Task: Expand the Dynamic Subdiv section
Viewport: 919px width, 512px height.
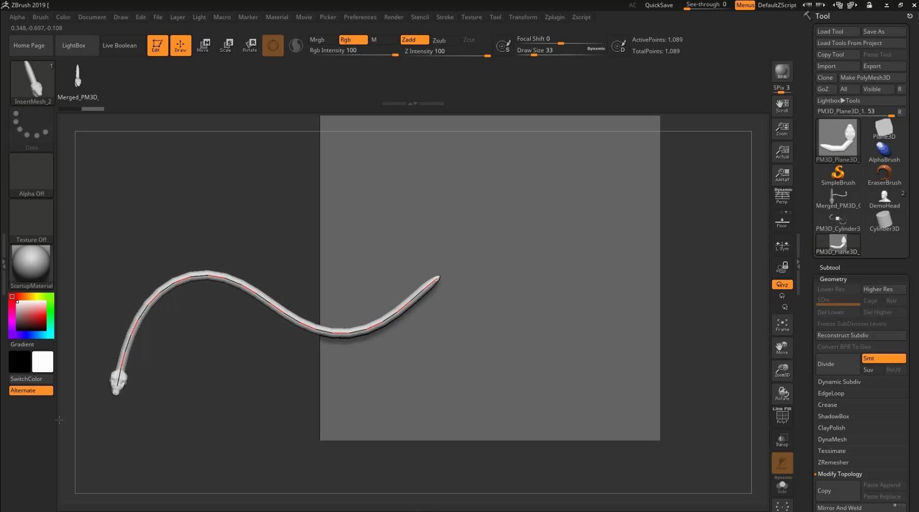Action: coord(839,382)
